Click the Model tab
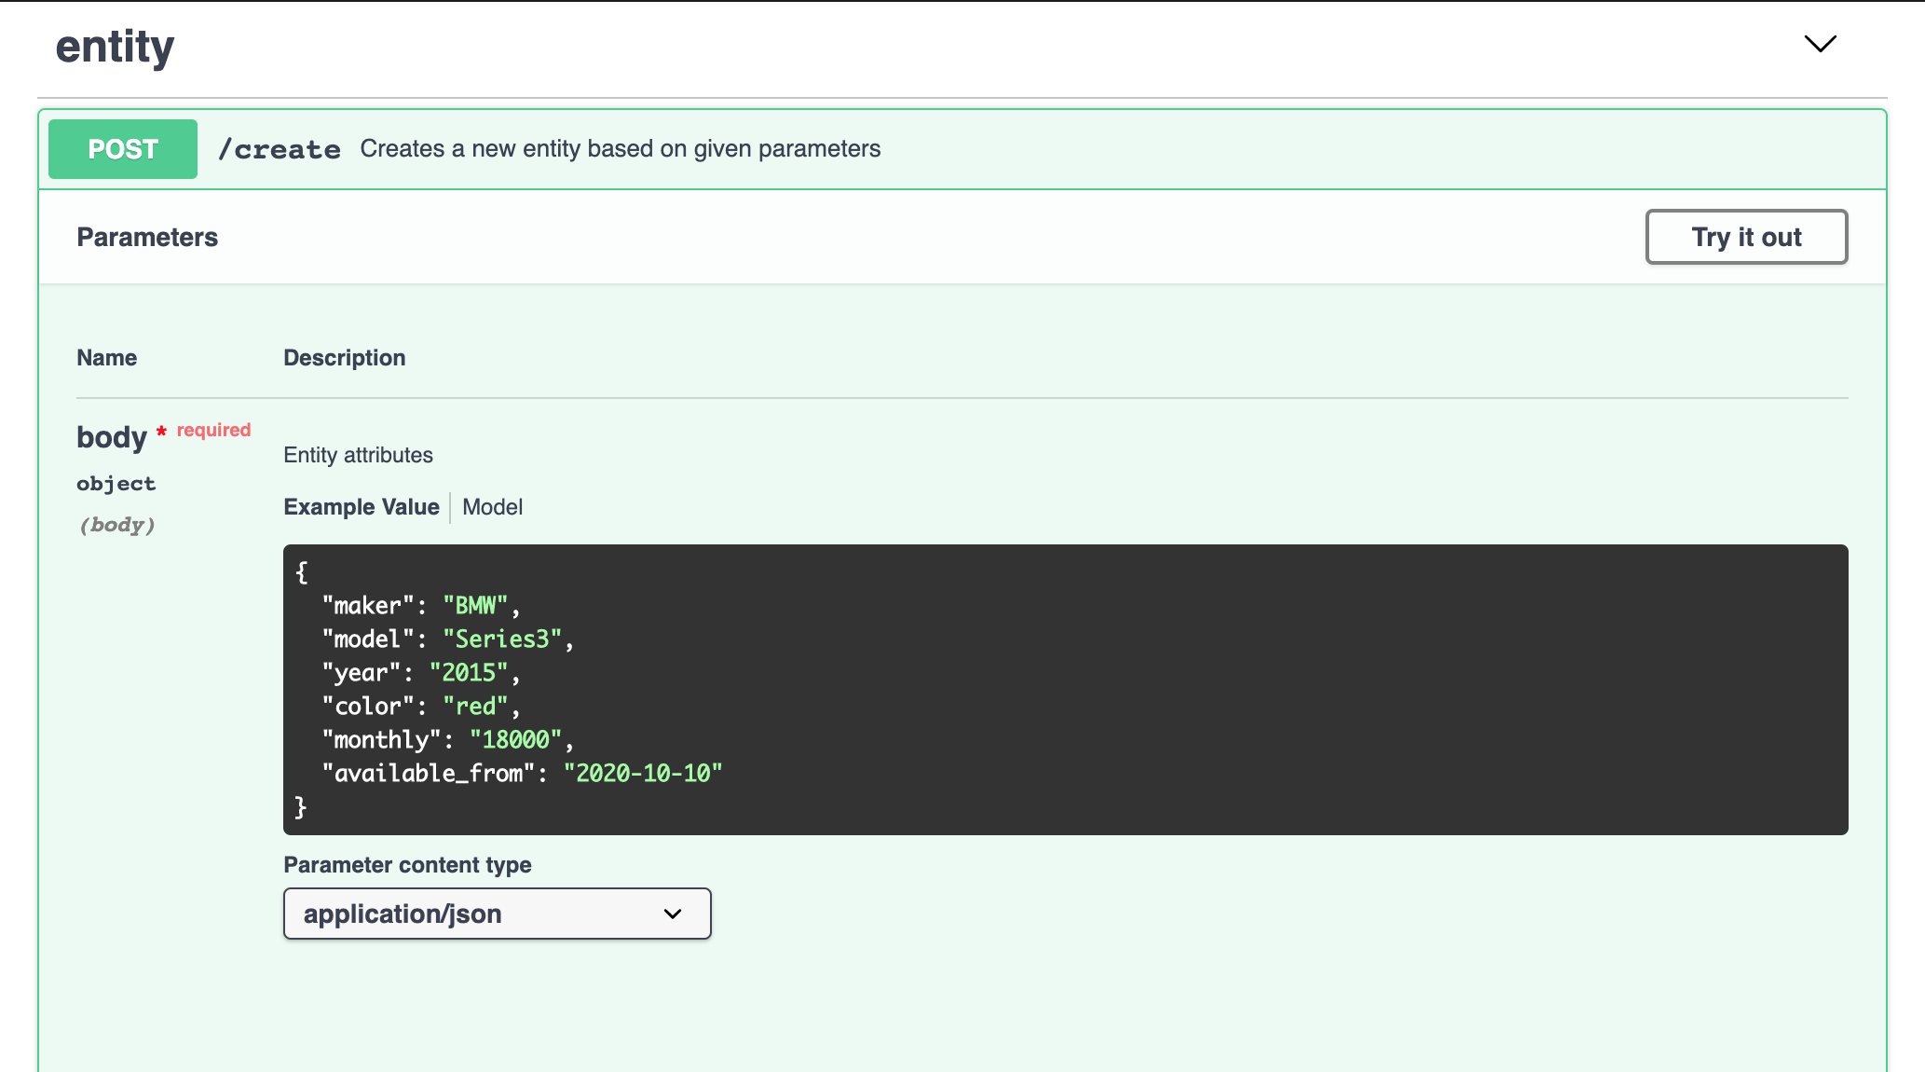This screenshot has width=1925, height=1072. click(494, 507)
